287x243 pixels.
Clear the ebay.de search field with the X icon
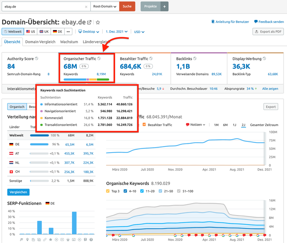pos(86,7)
